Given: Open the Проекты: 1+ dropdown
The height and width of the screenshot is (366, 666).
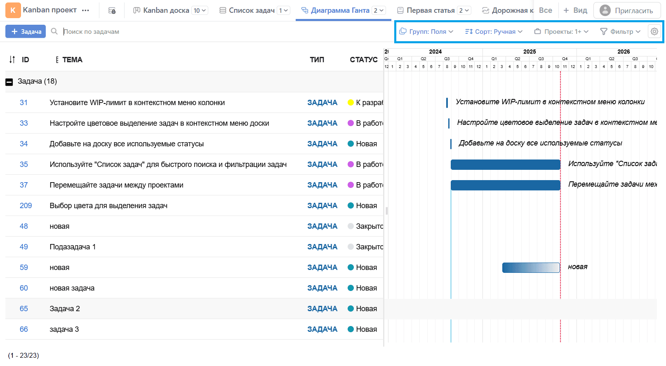Looking at the screenshot, I should (561, 31).
